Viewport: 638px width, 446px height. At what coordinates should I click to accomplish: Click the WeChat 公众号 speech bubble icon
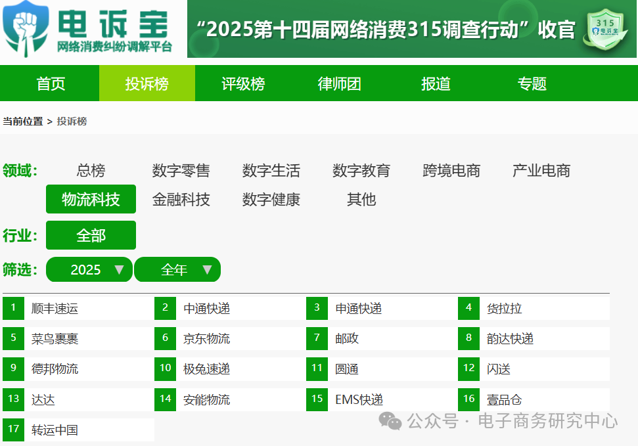pos(392,420)
